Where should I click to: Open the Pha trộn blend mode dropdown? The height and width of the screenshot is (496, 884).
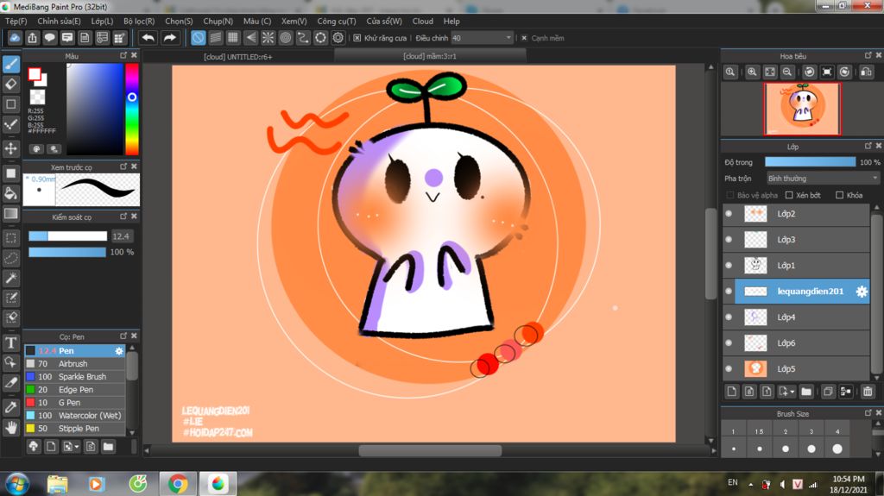[823, 178]
